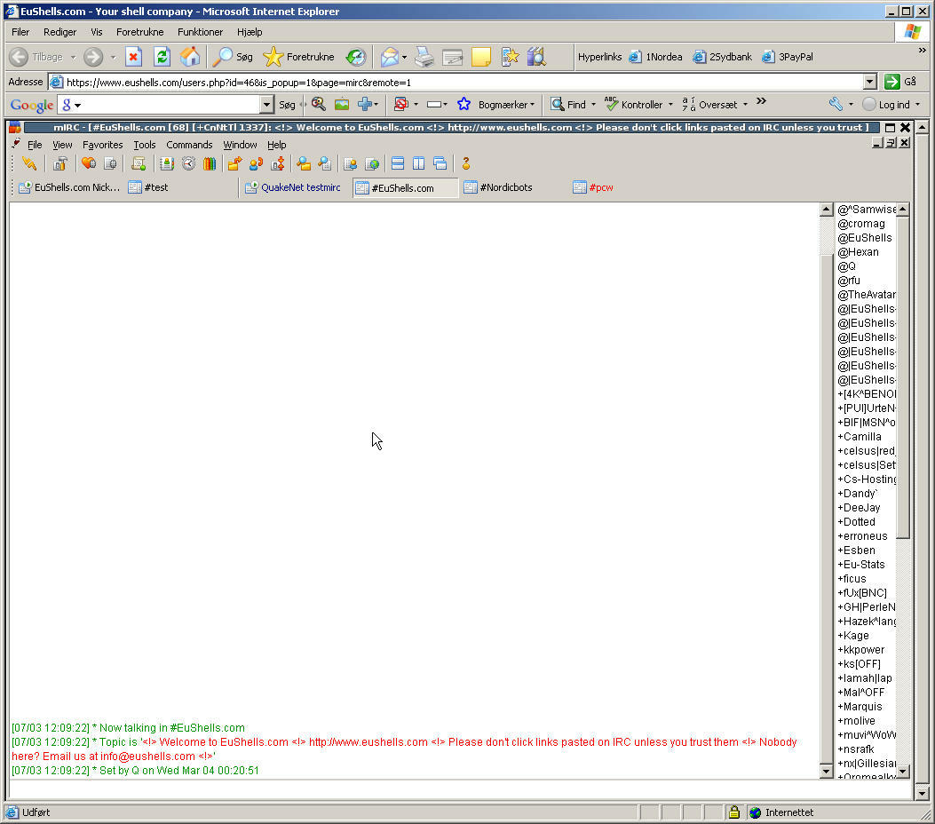Expand the Kontroller dropdown arrow
This screenshot has height=824, width=935.
coord(670,105)
